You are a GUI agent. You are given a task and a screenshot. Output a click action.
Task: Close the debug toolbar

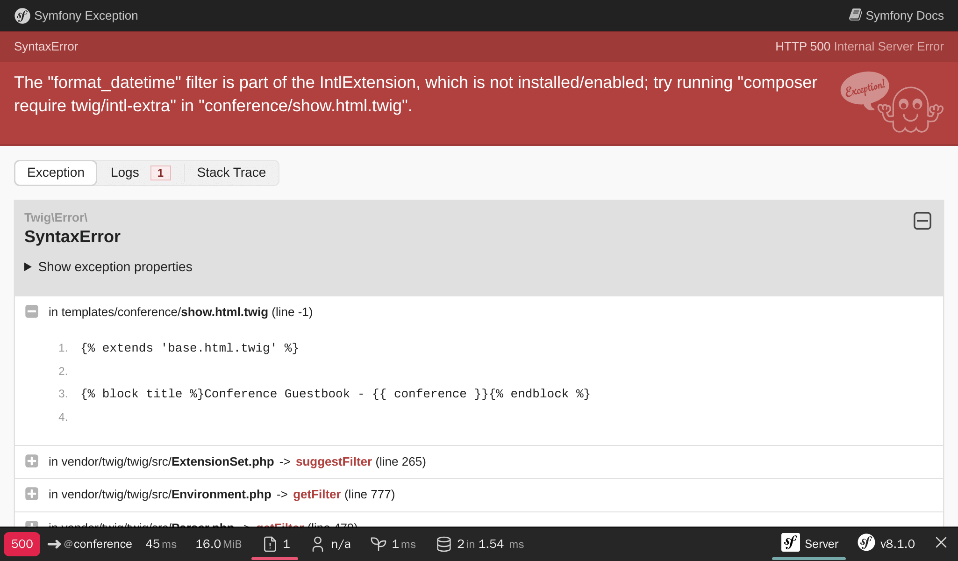pos(941,542)
